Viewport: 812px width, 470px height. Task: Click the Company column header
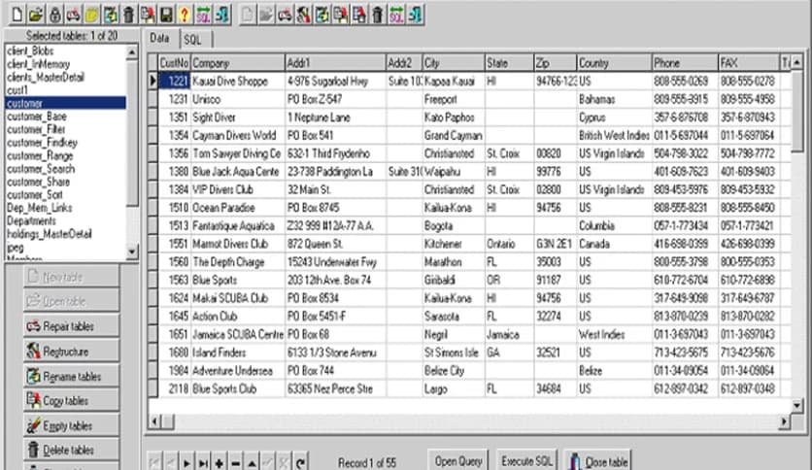(238, 63)
